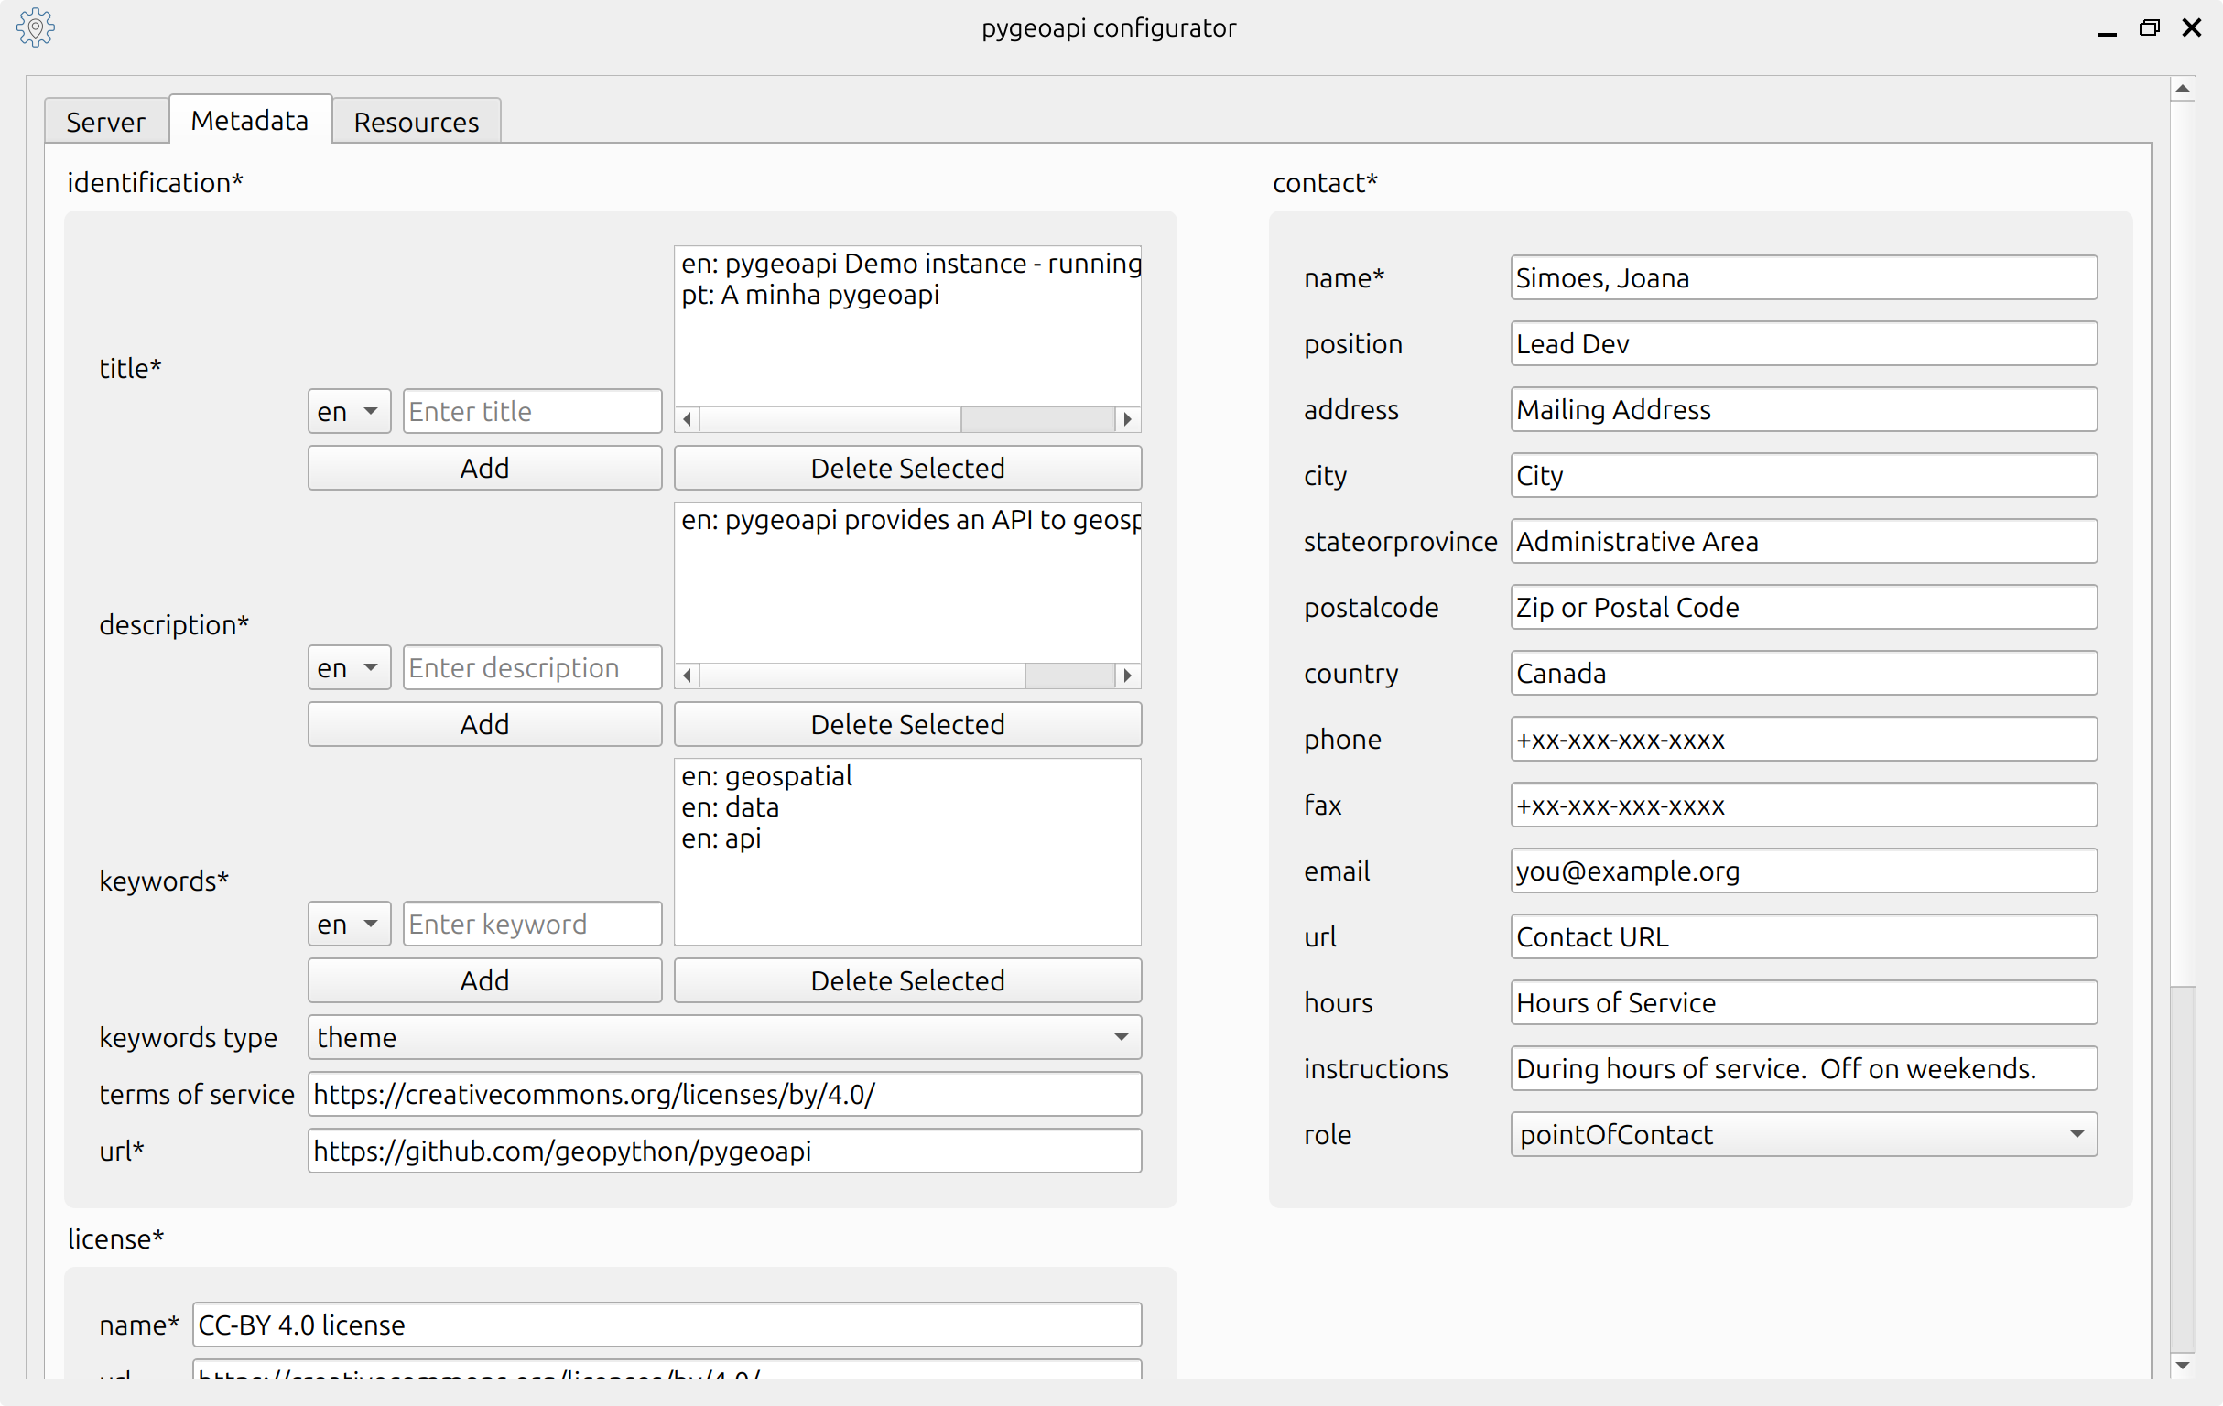Image resolution: width=2223 pixels, height=1406 pixels.
Task: Switch to the Server tab
Action: (x=105, y=122)
